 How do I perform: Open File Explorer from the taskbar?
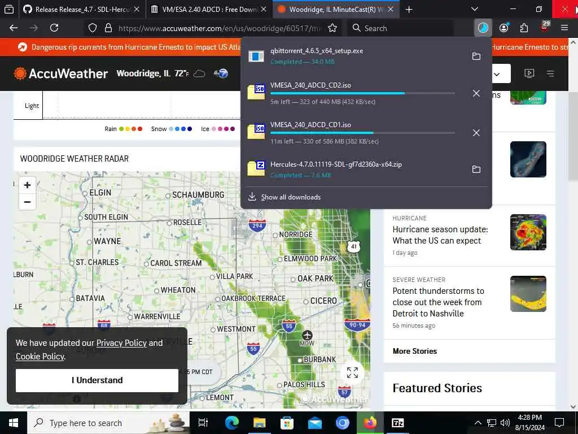(260, 423)
